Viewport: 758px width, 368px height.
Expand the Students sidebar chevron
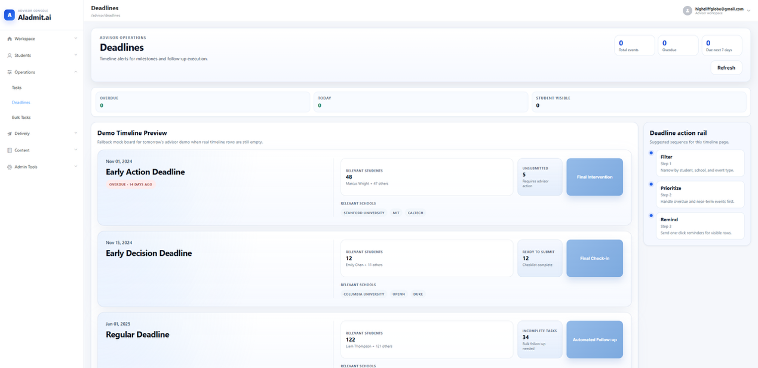[75, 55]
